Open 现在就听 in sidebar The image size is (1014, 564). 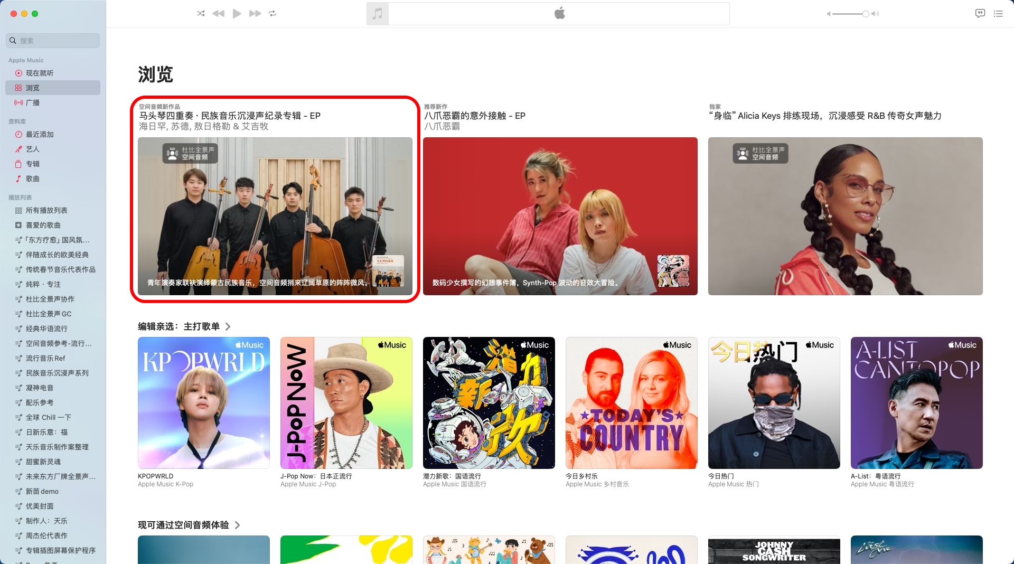pos(53,73)
